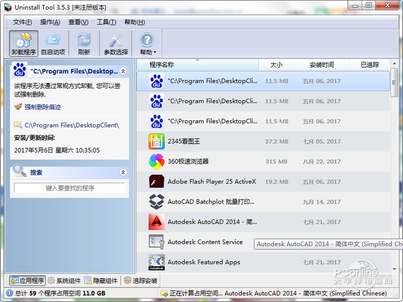403x302 pixels.
Task: Click the 刷新 refresh toolbar icon
Action: click(x=84, y=43)
